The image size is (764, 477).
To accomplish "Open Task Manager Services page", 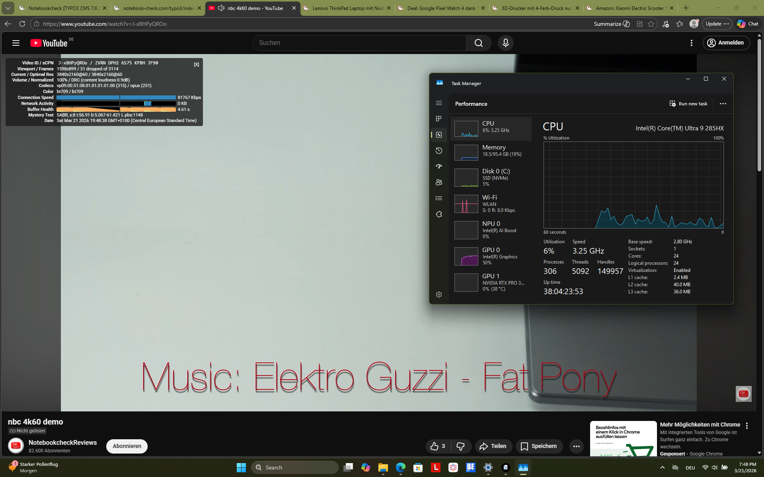I will [439, 214].
